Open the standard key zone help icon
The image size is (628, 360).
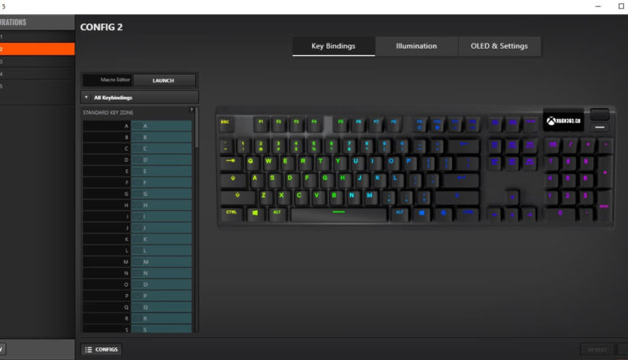click(192, 110)
